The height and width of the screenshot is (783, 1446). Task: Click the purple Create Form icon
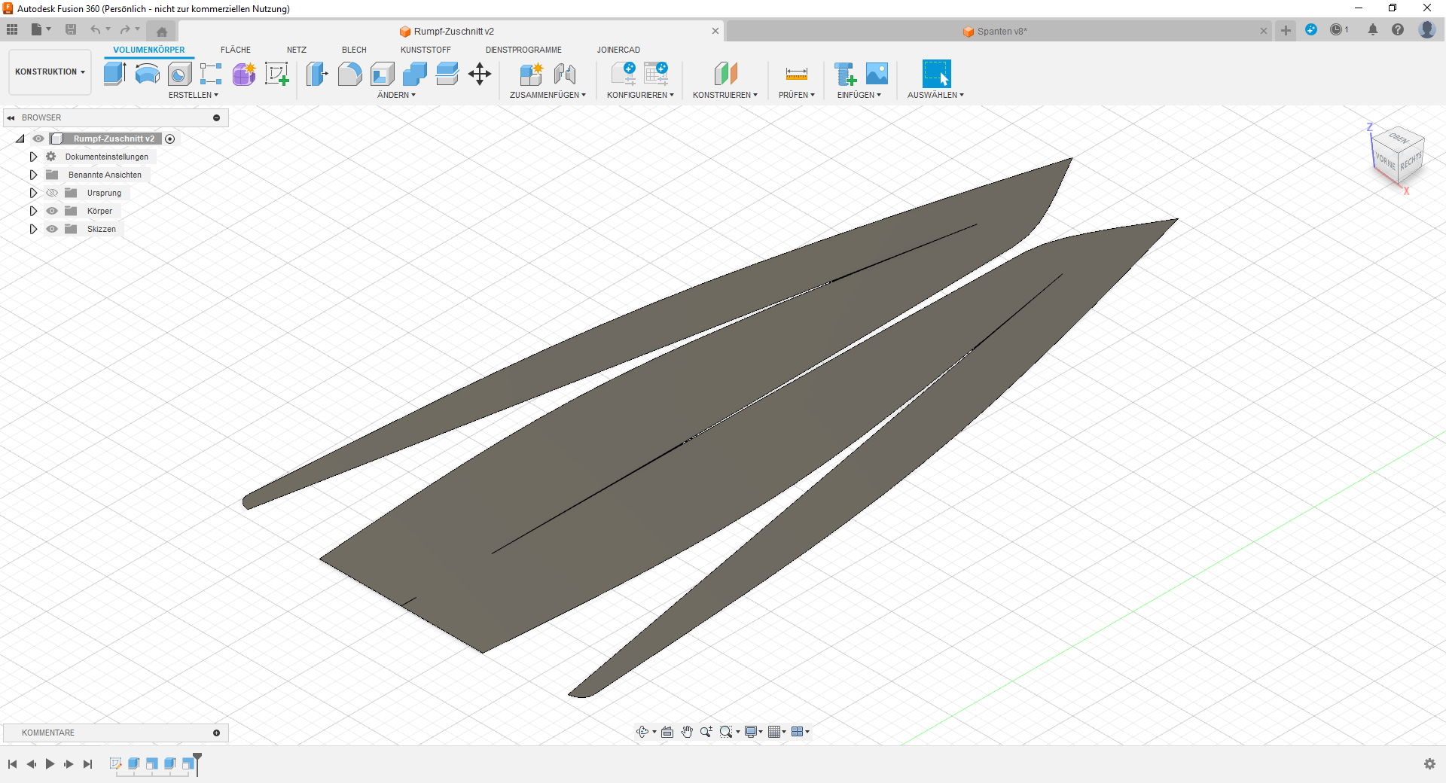click(x=244, y=74)
